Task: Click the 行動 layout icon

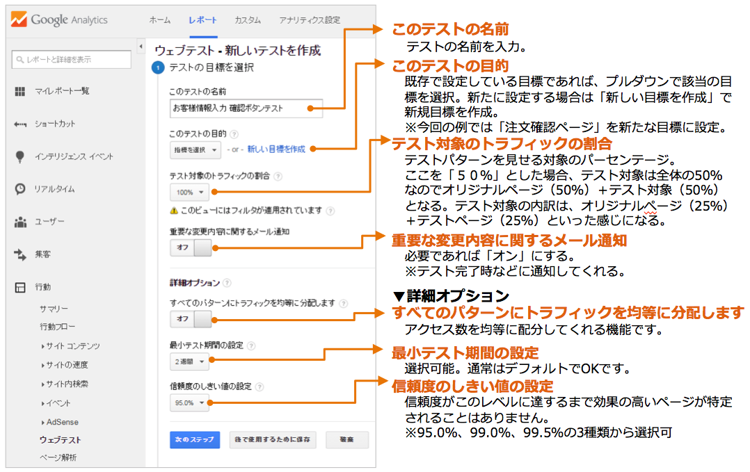Action: pos(20,288)
